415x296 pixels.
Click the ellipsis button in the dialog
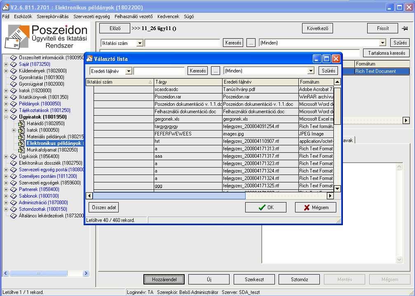tap(216, 71)
